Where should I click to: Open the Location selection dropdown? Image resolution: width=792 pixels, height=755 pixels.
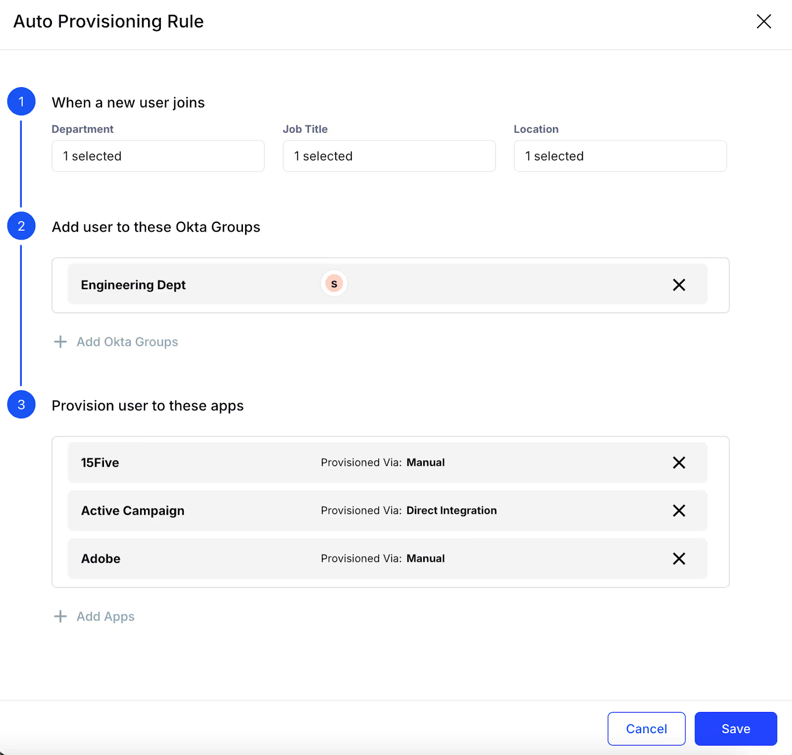pyautogui.click(x=620, y=156)
